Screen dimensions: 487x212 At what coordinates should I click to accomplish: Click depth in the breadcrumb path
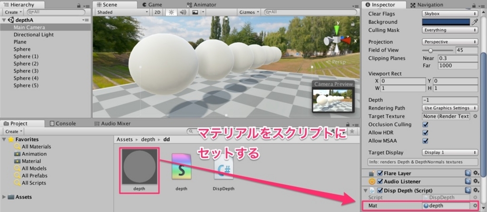click(x=148, y=140)
